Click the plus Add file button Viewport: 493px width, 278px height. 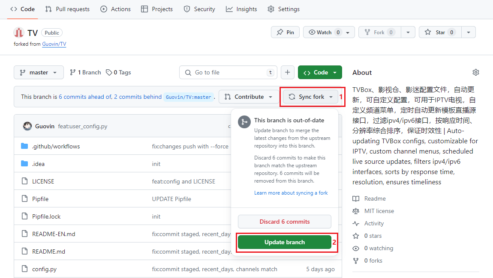[287, 72]
